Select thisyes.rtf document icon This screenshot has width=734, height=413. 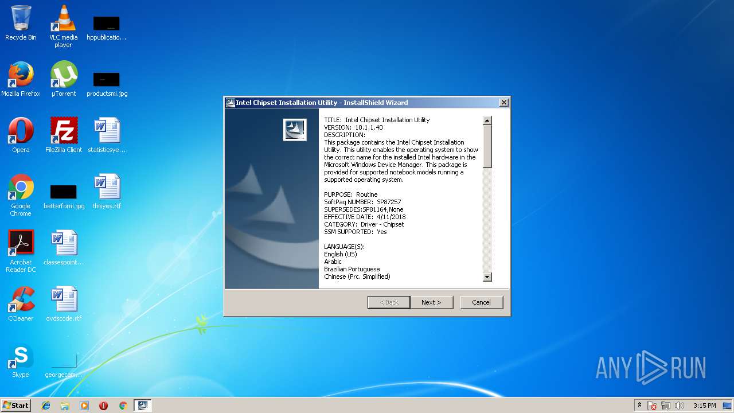[x=107, y=192]
